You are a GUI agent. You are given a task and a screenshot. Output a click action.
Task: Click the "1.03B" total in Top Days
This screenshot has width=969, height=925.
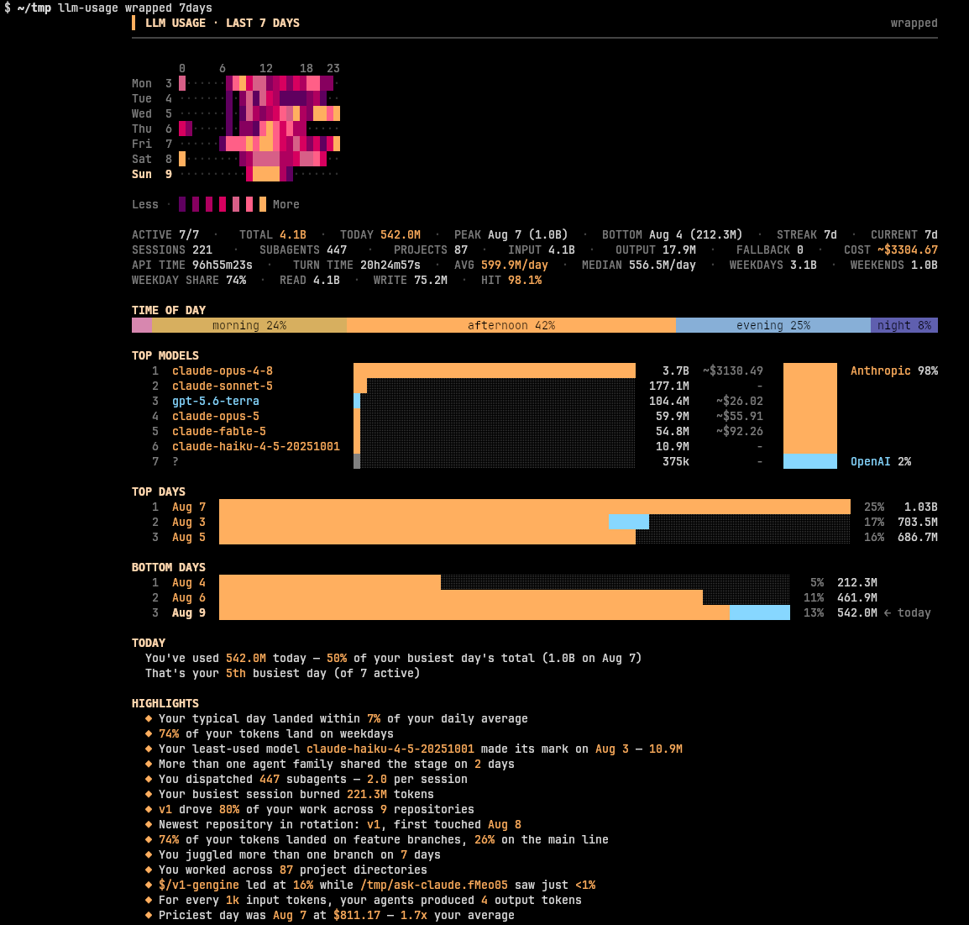(x=921, y=507)
